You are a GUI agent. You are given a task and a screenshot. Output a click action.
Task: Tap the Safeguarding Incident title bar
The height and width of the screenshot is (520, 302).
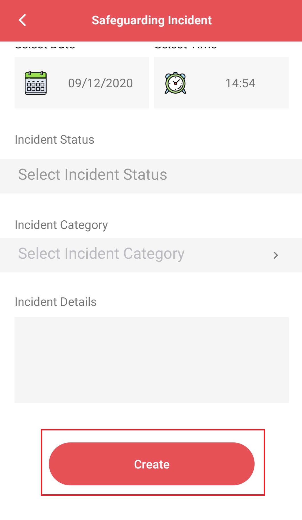pos(151,20)
